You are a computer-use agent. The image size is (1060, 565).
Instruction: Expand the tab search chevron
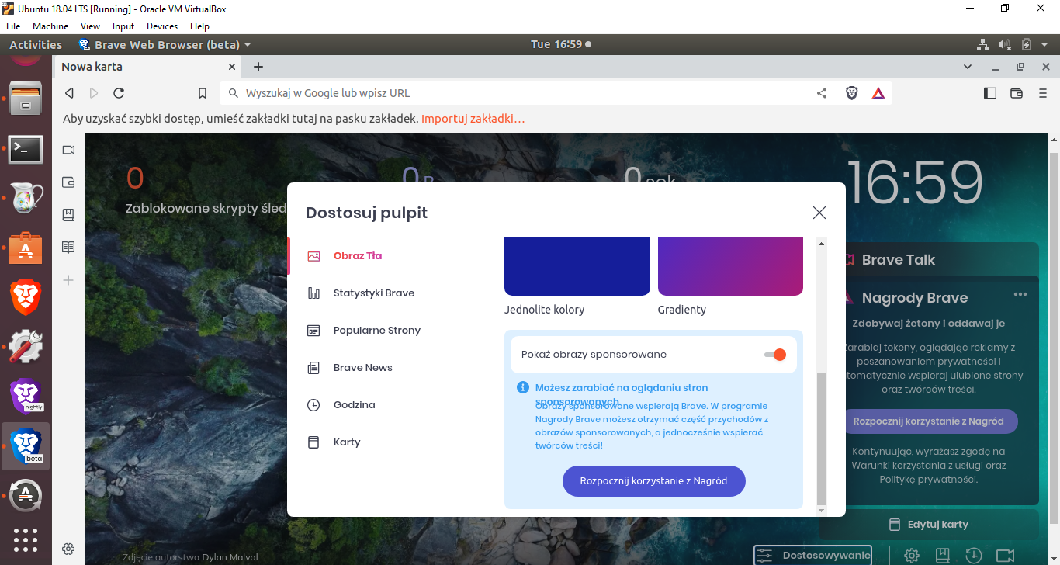[967, 67]
